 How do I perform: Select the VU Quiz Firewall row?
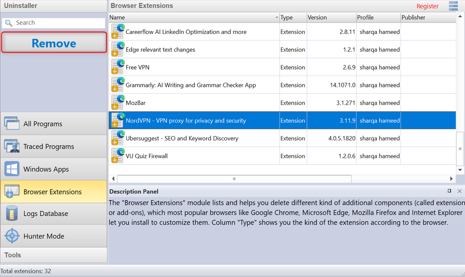(x=282, y=156)
